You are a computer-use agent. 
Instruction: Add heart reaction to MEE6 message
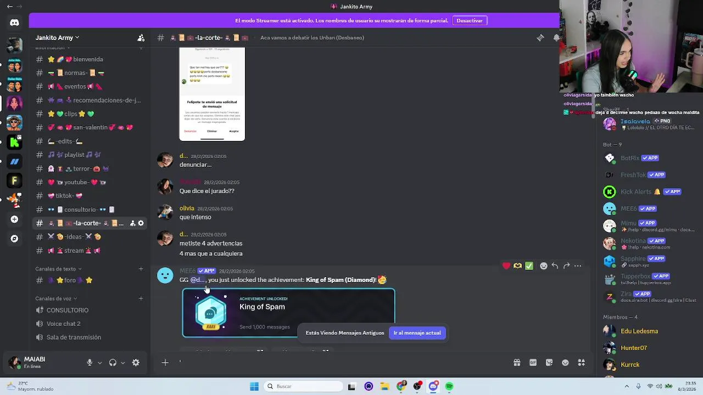tap(506, 266)
